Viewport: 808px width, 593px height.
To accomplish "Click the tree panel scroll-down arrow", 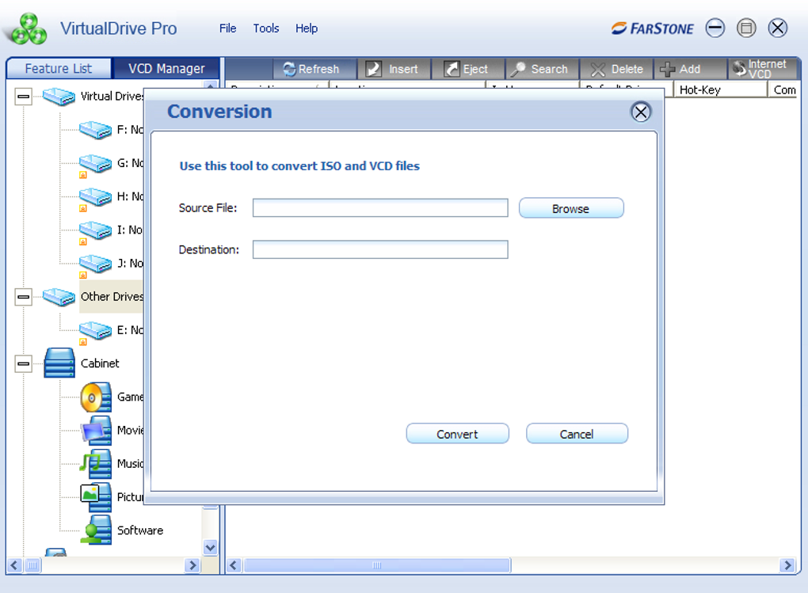I will [x=210, y=547].
